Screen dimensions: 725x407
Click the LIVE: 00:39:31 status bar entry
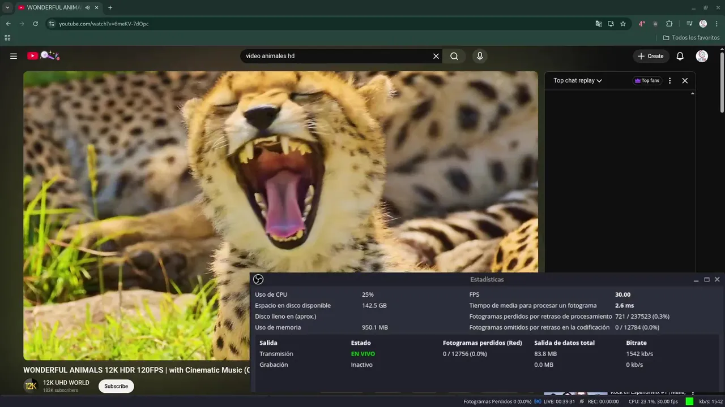pos(555,401)
